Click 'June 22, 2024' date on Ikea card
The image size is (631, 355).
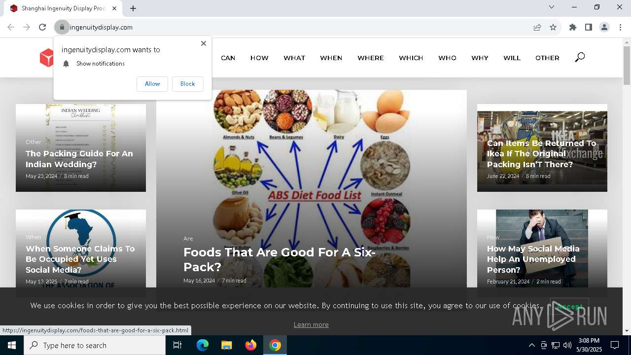tap(503, 176)
